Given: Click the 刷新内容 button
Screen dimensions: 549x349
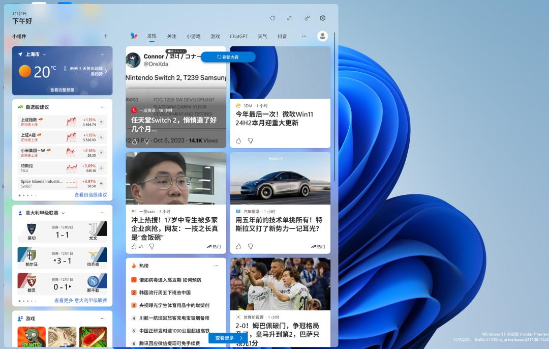Looking at the screenshot, I should point(228,57).
